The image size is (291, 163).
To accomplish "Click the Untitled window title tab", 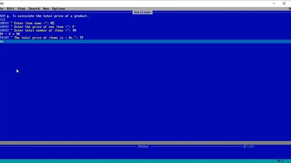I will tap(142, 12).
